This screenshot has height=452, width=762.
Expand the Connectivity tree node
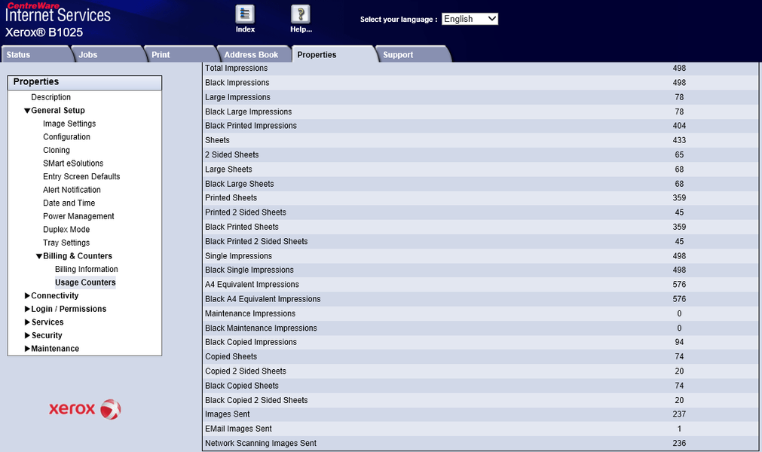point(27,295)
